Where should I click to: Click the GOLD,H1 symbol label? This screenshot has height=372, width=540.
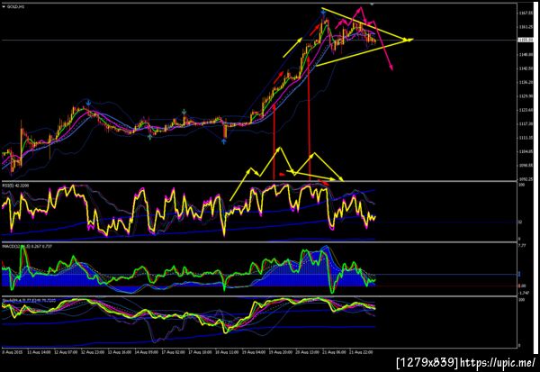click(15, 6)
